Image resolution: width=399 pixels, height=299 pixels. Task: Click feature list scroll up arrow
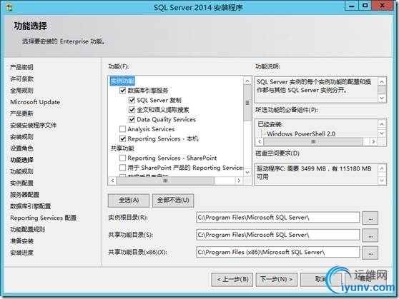(247, 81)
